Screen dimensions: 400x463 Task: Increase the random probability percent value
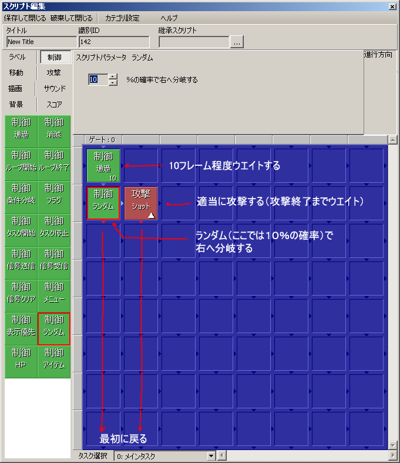pos(113,76)
